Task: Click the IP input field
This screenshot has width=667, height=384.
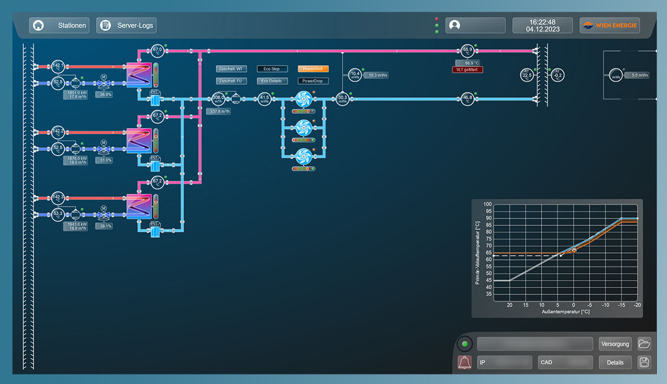Action: point(504,362)
